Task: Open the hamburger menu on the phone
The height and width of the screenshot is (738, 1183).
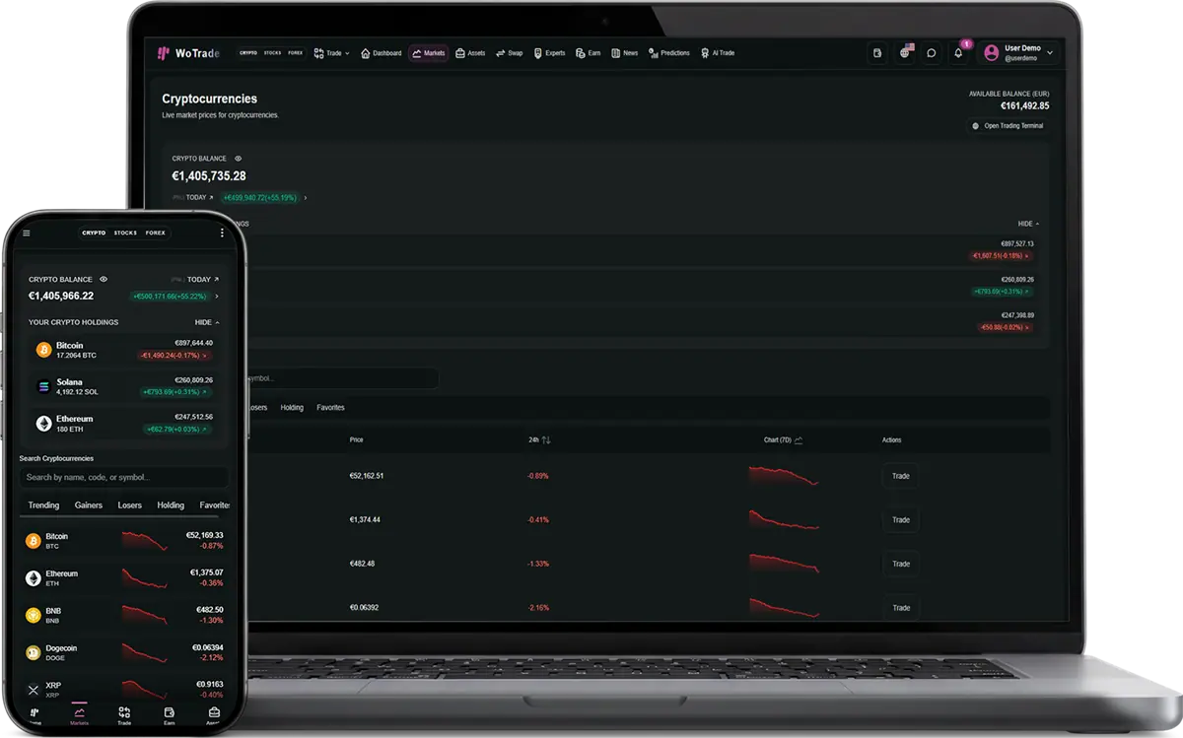Action: [27, 234]
